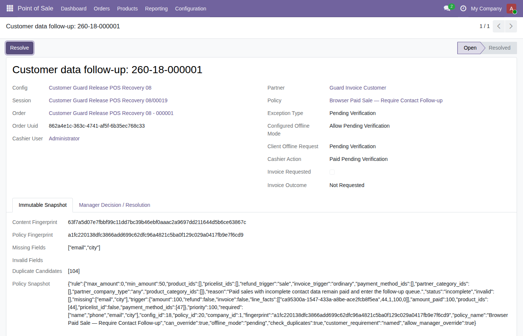Open the activities clock icon
523x336 pixels.
463,8
